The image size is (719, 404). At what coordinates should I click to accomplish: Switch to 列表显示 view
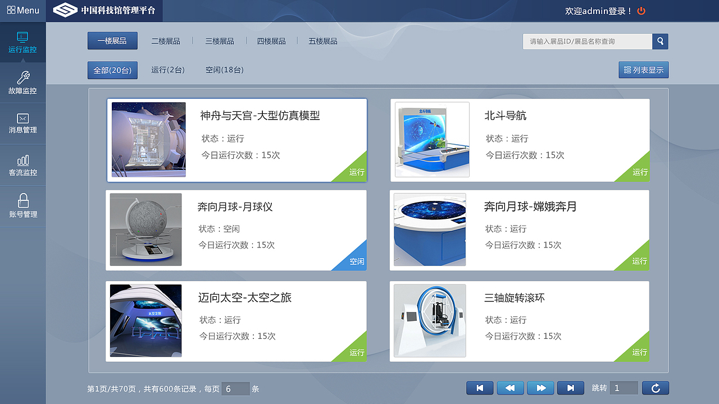click(x=644, y=70)
